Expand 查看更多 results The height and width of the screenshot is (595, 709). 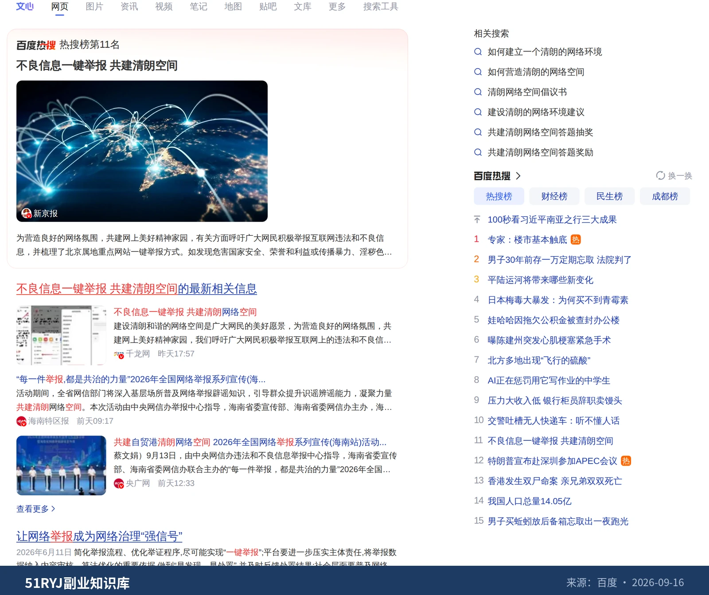[36, 509]
